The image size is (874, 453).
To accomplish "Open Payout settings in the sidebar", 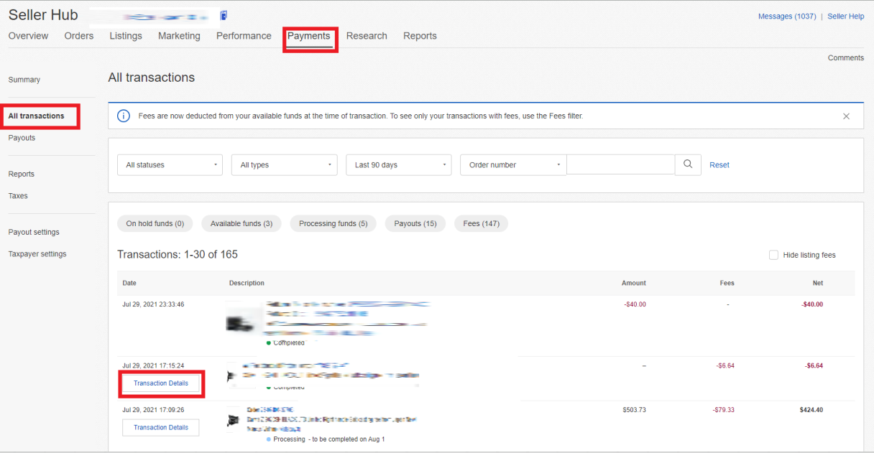I will (34, 232).
